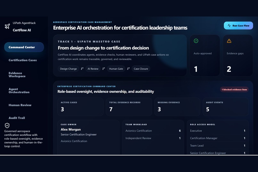The image size is (258, 172).
Task: Select the Case Closure stage chip
Action: (x=141, y=69)
